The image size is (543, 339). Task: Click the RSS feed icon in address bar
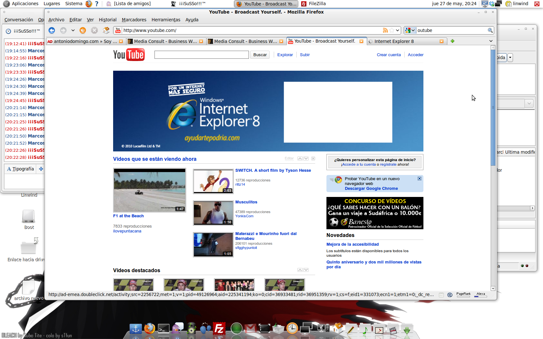point(385,30)
